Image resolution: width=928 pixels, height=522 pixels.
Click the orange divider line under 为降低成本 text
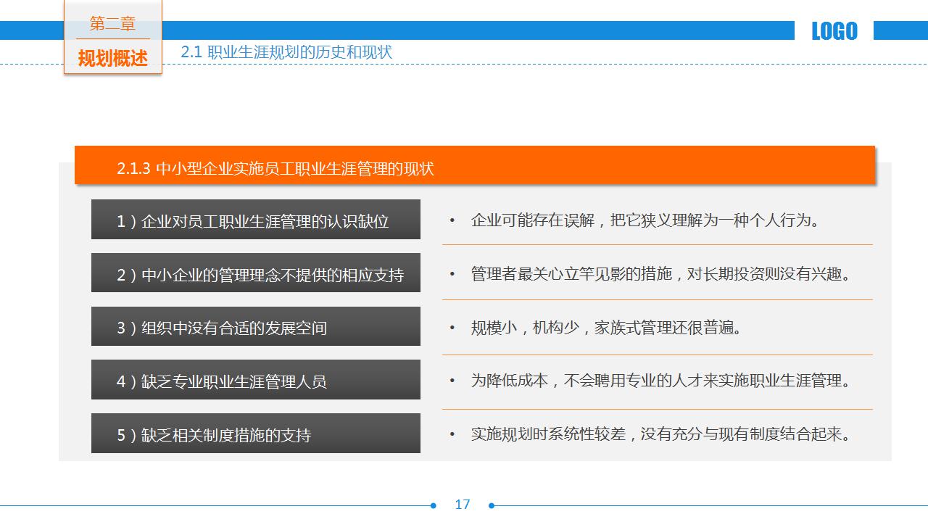click(656, 407)
